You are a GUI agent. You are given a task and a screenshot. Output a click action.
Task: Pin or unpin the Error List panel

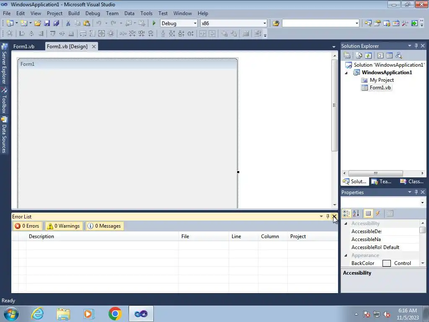point(328,216)
